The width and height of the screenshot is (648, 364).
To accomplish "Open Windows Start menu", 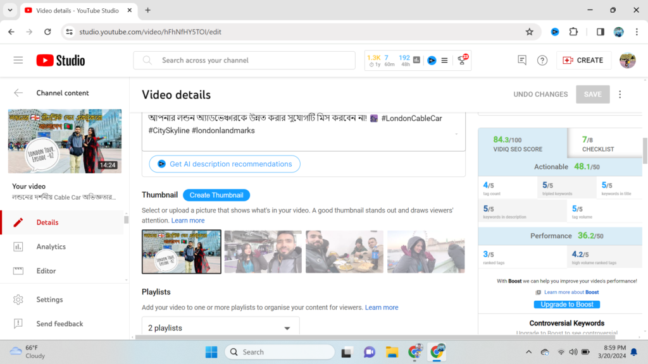I will [211, 352].
